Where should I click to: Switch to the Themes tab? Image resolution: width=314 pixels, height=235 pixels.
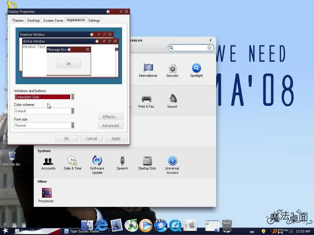(x=18, y=21)
